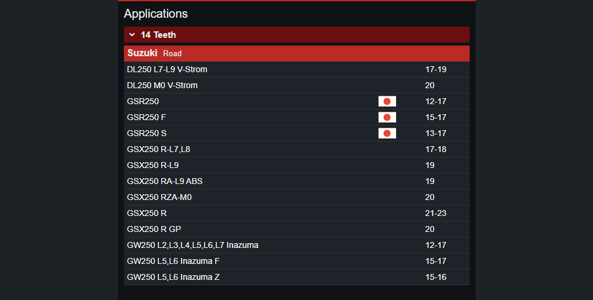The height and width of the screenshot is (300, 593).
Task: Click GSX250 RZA-M0 application
Action: pyautogui.click(x=160, y=197)
